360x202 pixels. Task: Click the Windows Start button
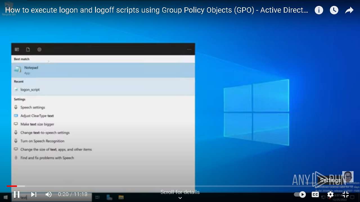pyautogui.click(x=5, y=197)
